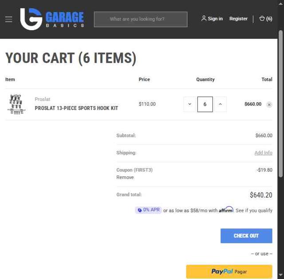284x279 pixels.
Task: Open the hamburger navigation menu
Action: (8, 19)
